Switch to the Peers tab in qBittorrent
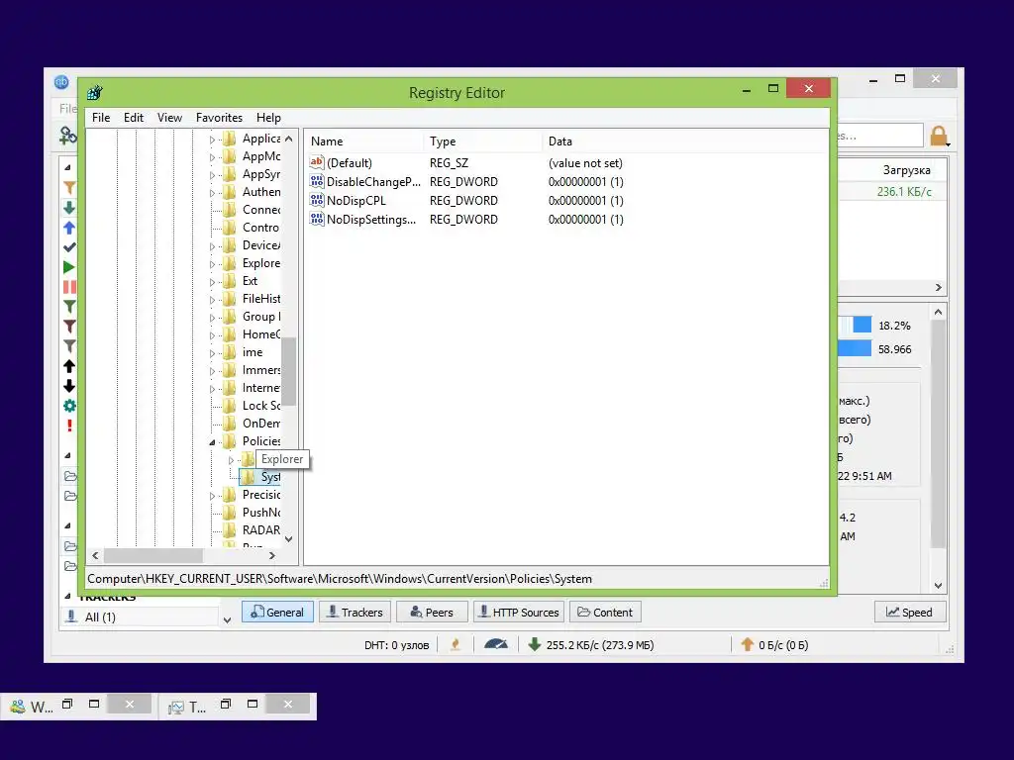The width and height of the screenshot is (1014, 760). [x=432, y=612]
